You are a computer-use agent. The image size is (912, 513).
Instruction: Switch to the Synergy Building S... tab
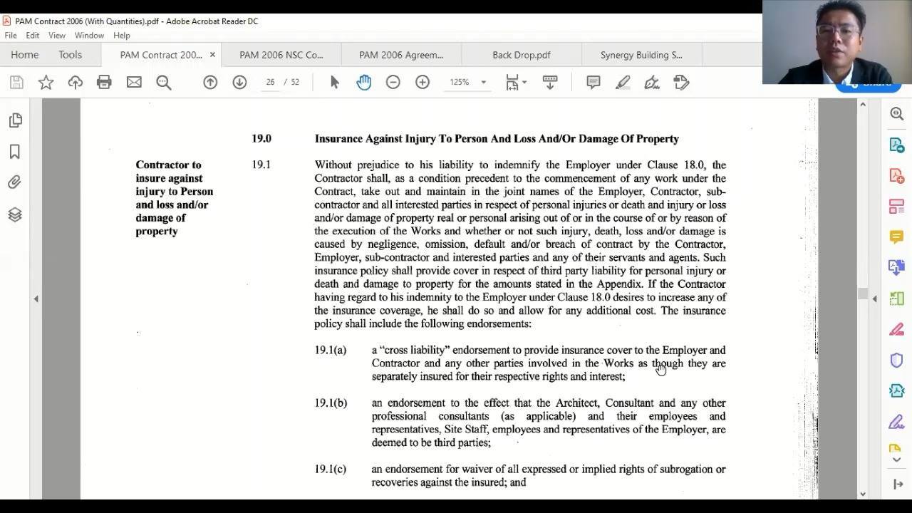(x=641, y=55)
